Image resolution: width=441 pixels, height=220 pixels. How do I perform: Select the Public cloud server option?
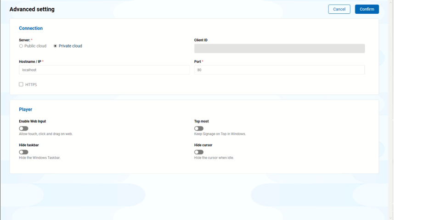coord(21,46)
